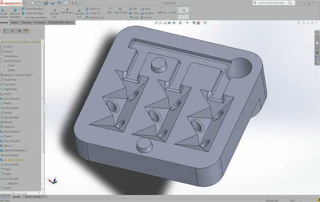The height and width of the screenshot is (202, 320).
Task: Click the Wrap feature command
Action: (146, 9)
